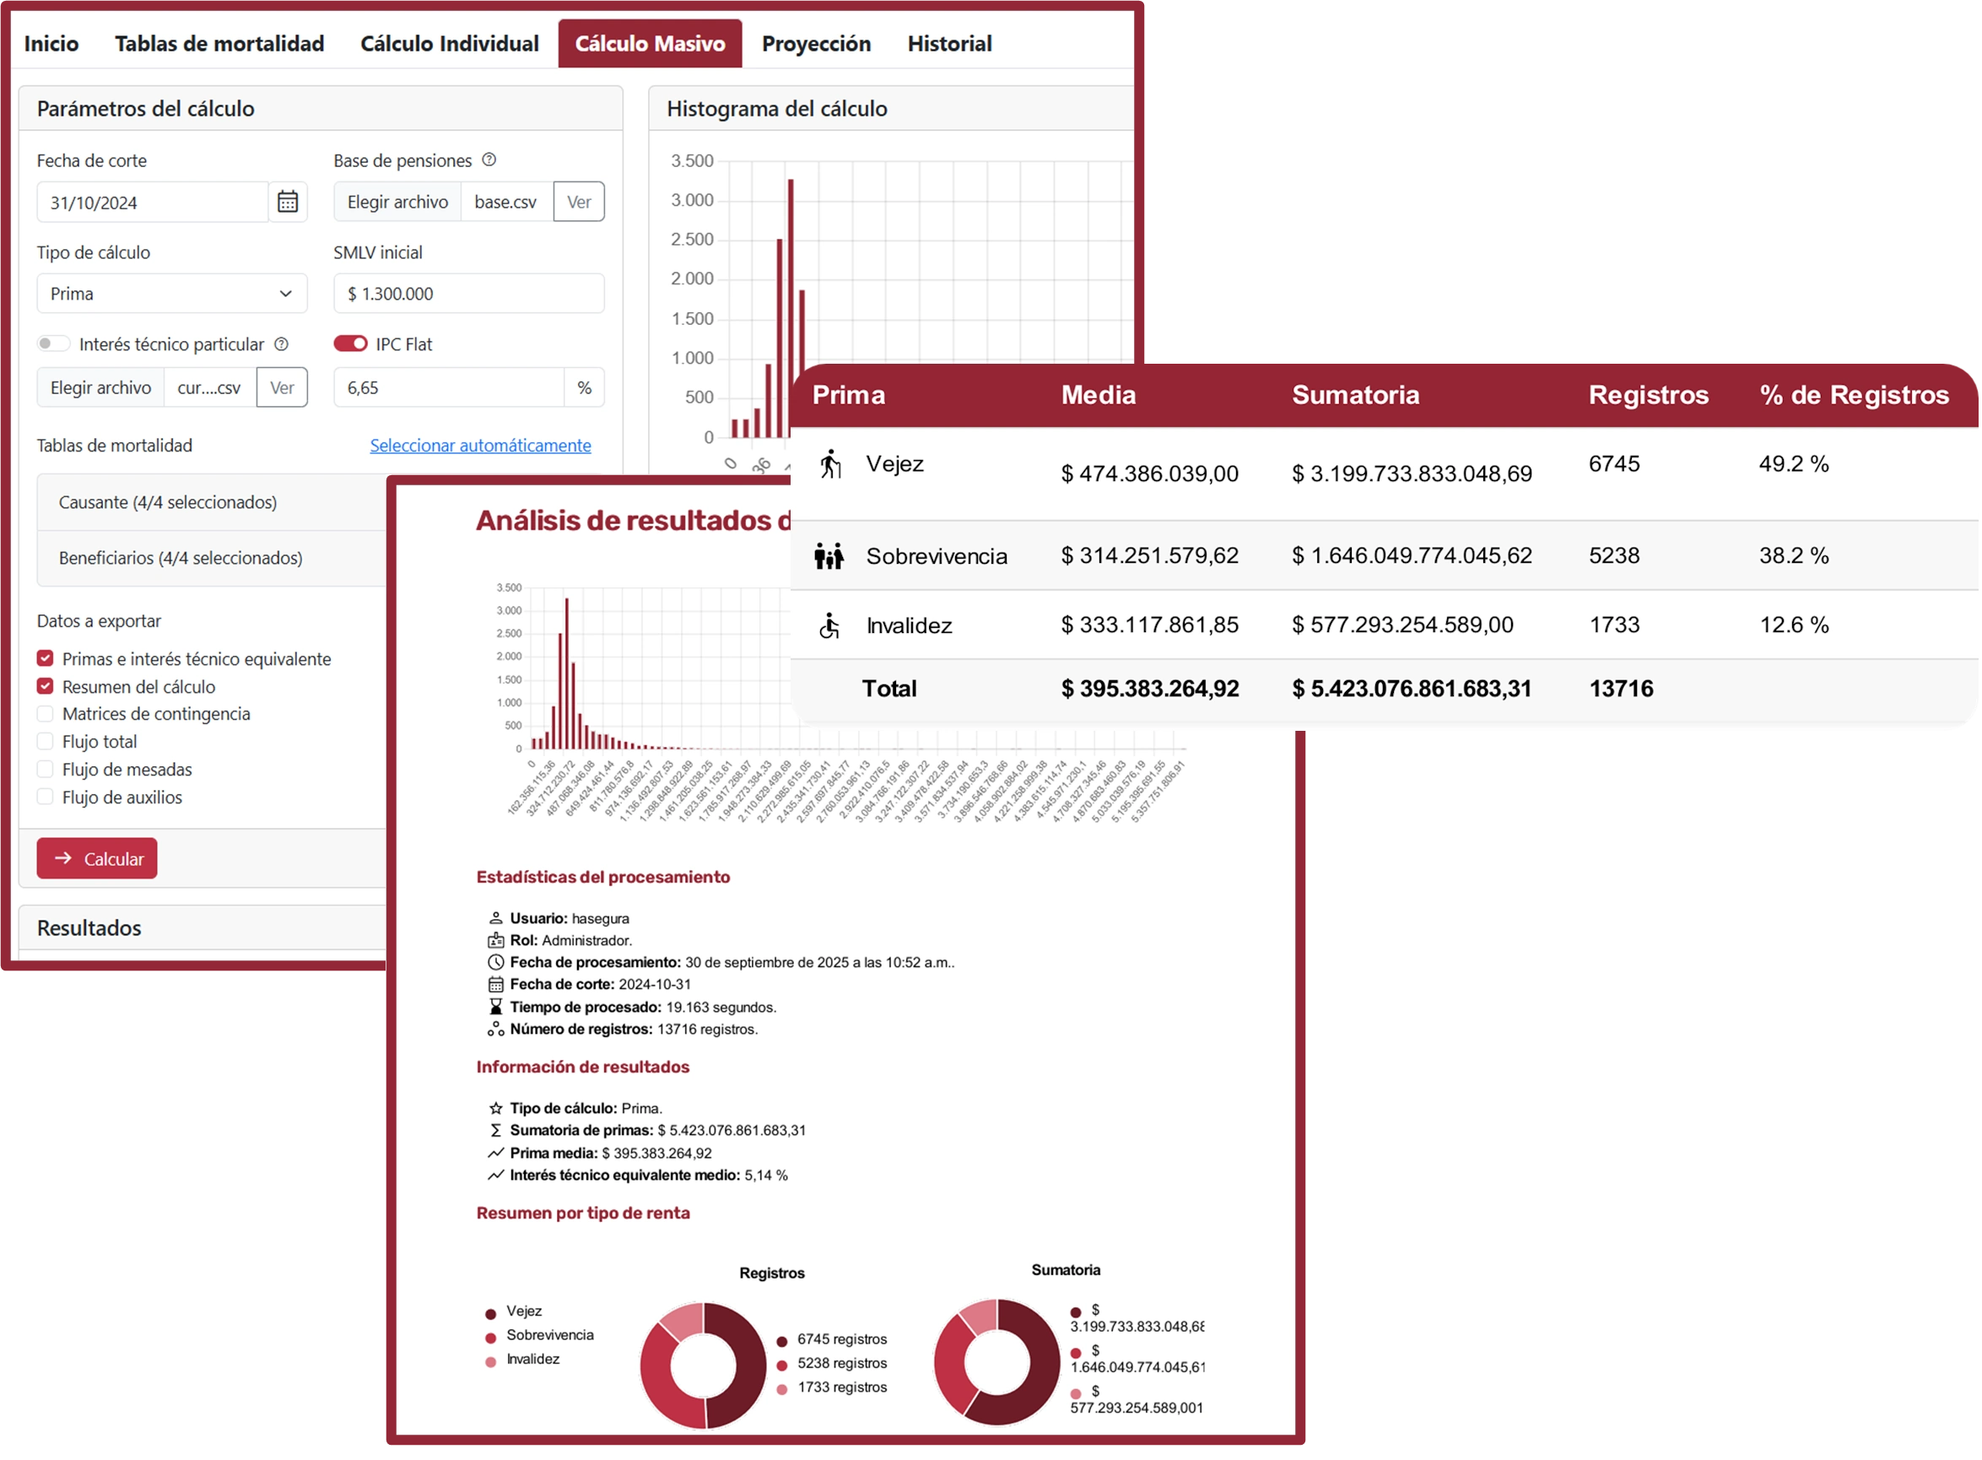
Task: Switch to the Inicio tab
Action: (x=51, y=43)
